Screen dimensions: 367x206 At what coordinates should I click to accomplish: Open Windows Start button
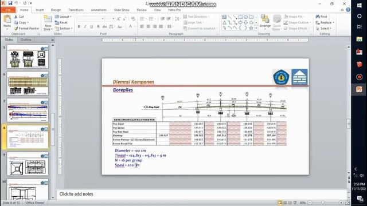(360, 6)
